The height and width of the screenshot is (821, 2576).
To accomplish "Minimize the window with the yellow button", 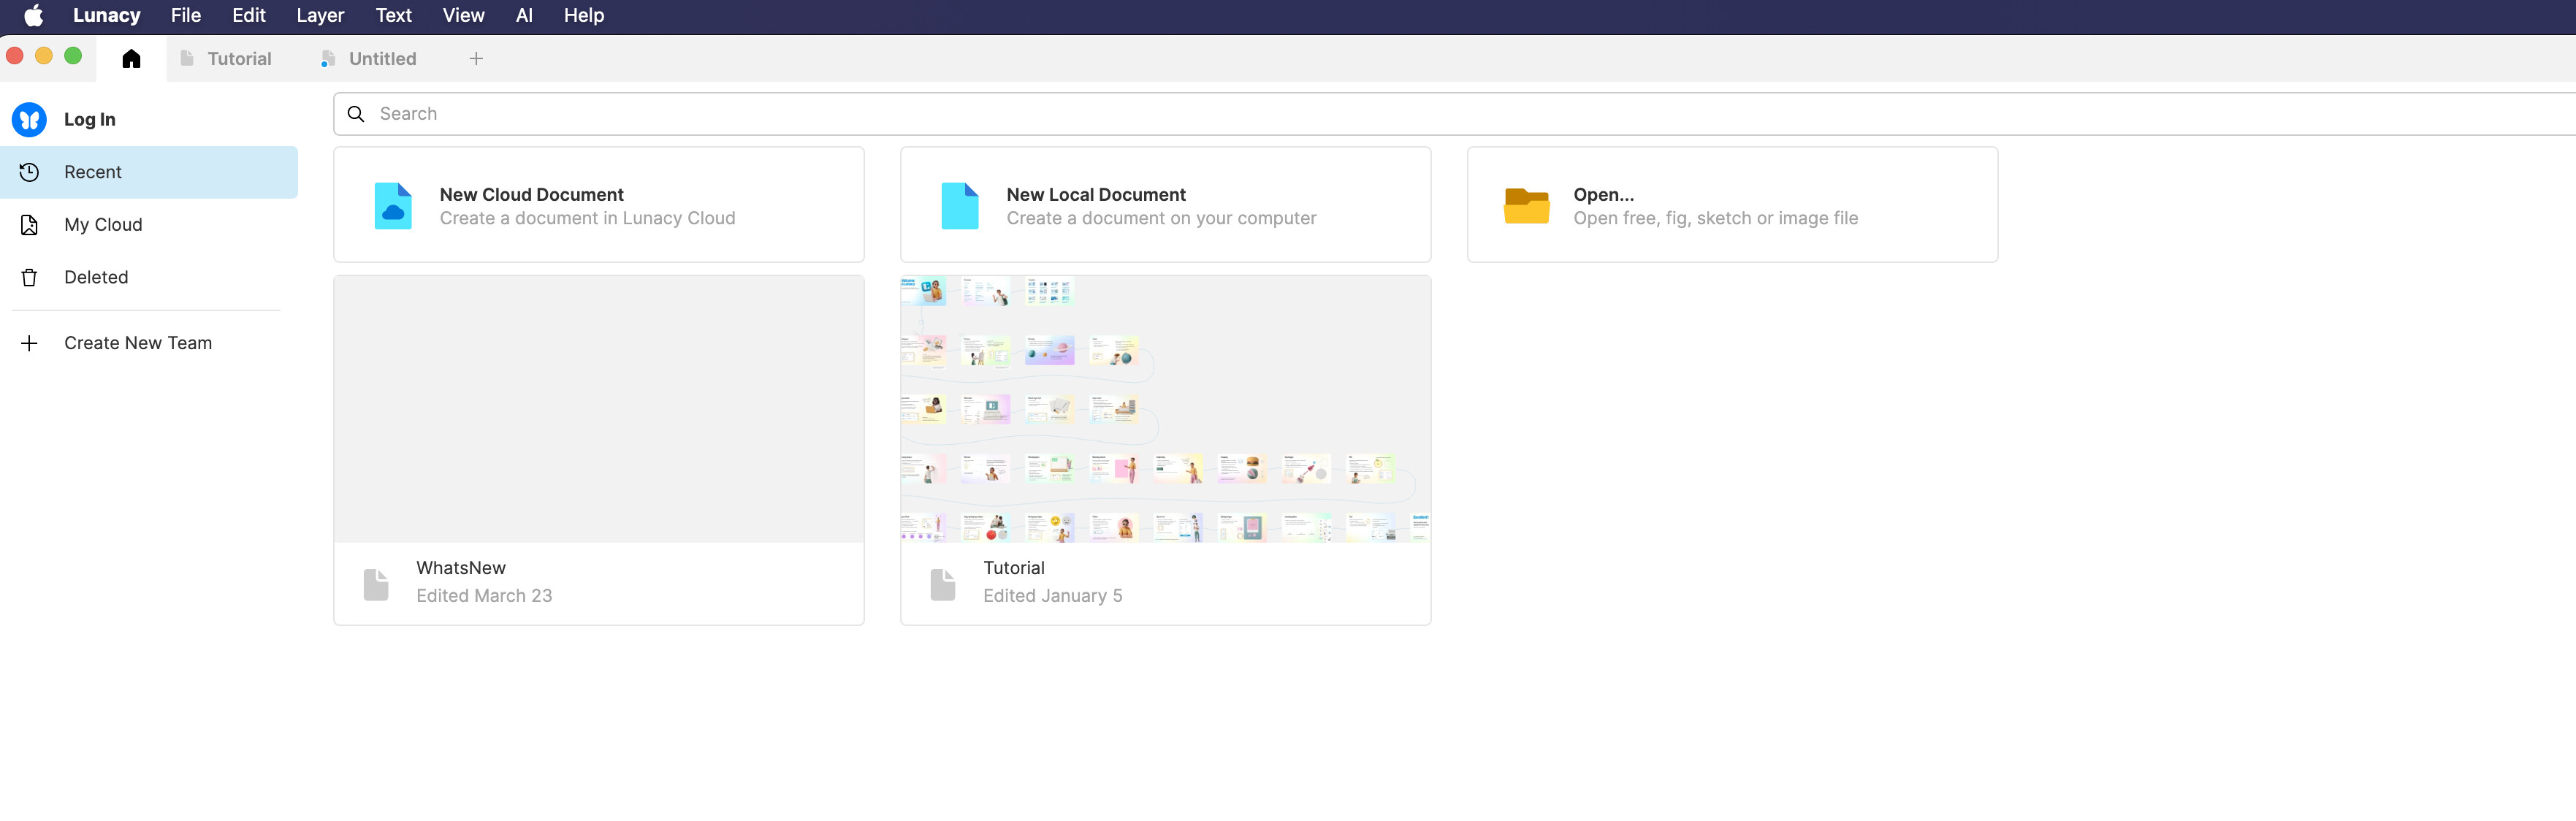I will pyautogui.click(x=44, y=56).
